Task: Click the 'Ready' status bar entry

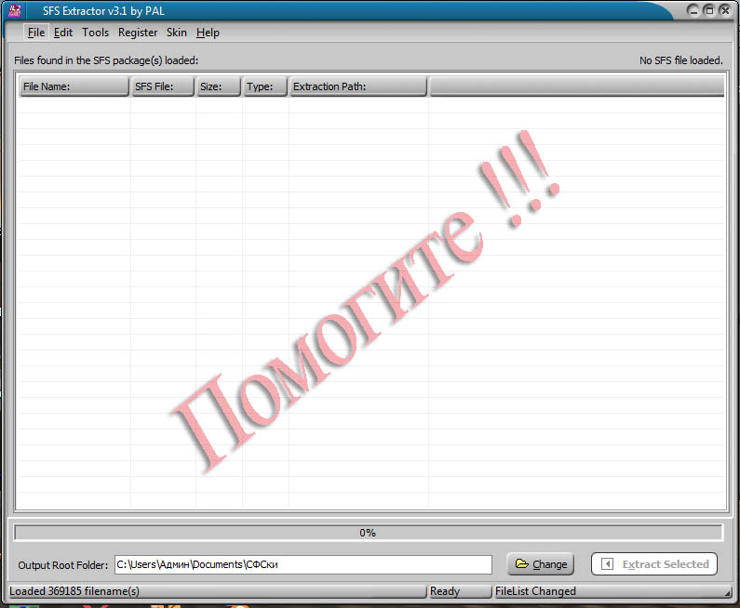Action: (x=445, y=591)
